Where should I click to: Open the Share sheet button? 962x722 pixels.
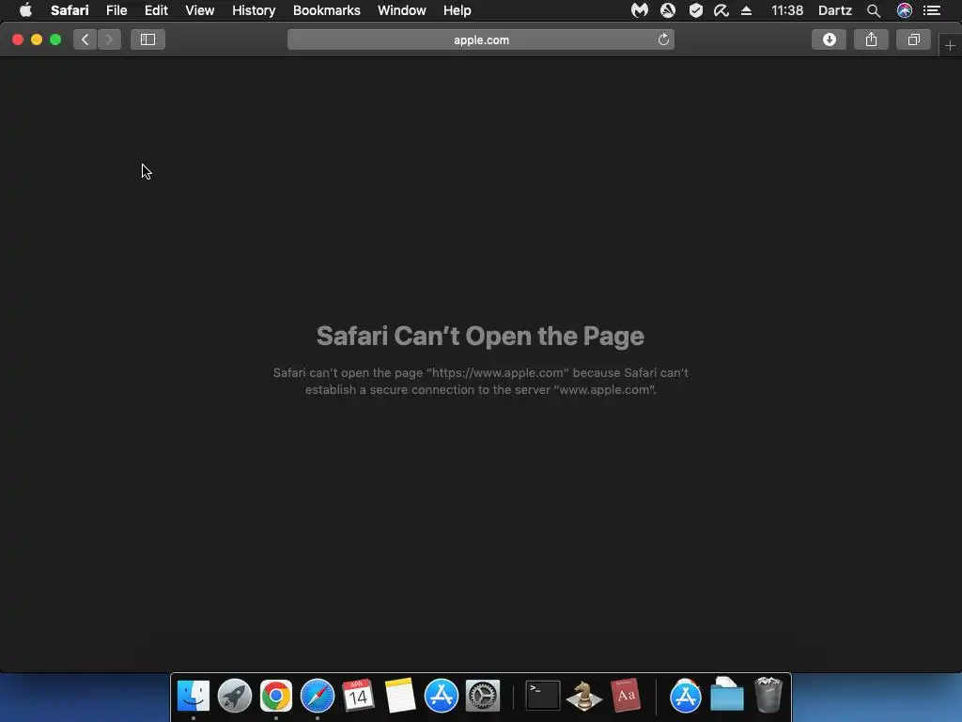871,39
